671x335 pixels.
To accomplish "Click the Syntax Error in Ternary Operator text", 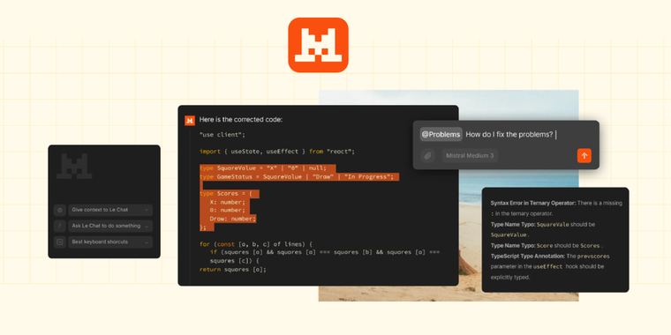I will pos(533,204).
